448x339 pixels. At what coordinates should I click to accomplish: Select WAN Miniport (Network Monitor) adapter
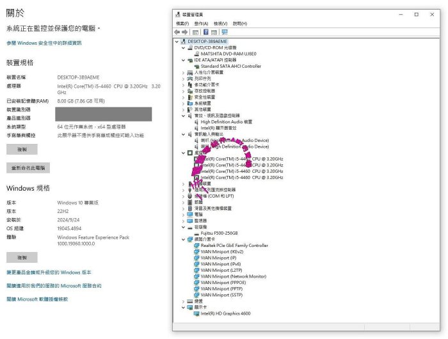point(233,276)
